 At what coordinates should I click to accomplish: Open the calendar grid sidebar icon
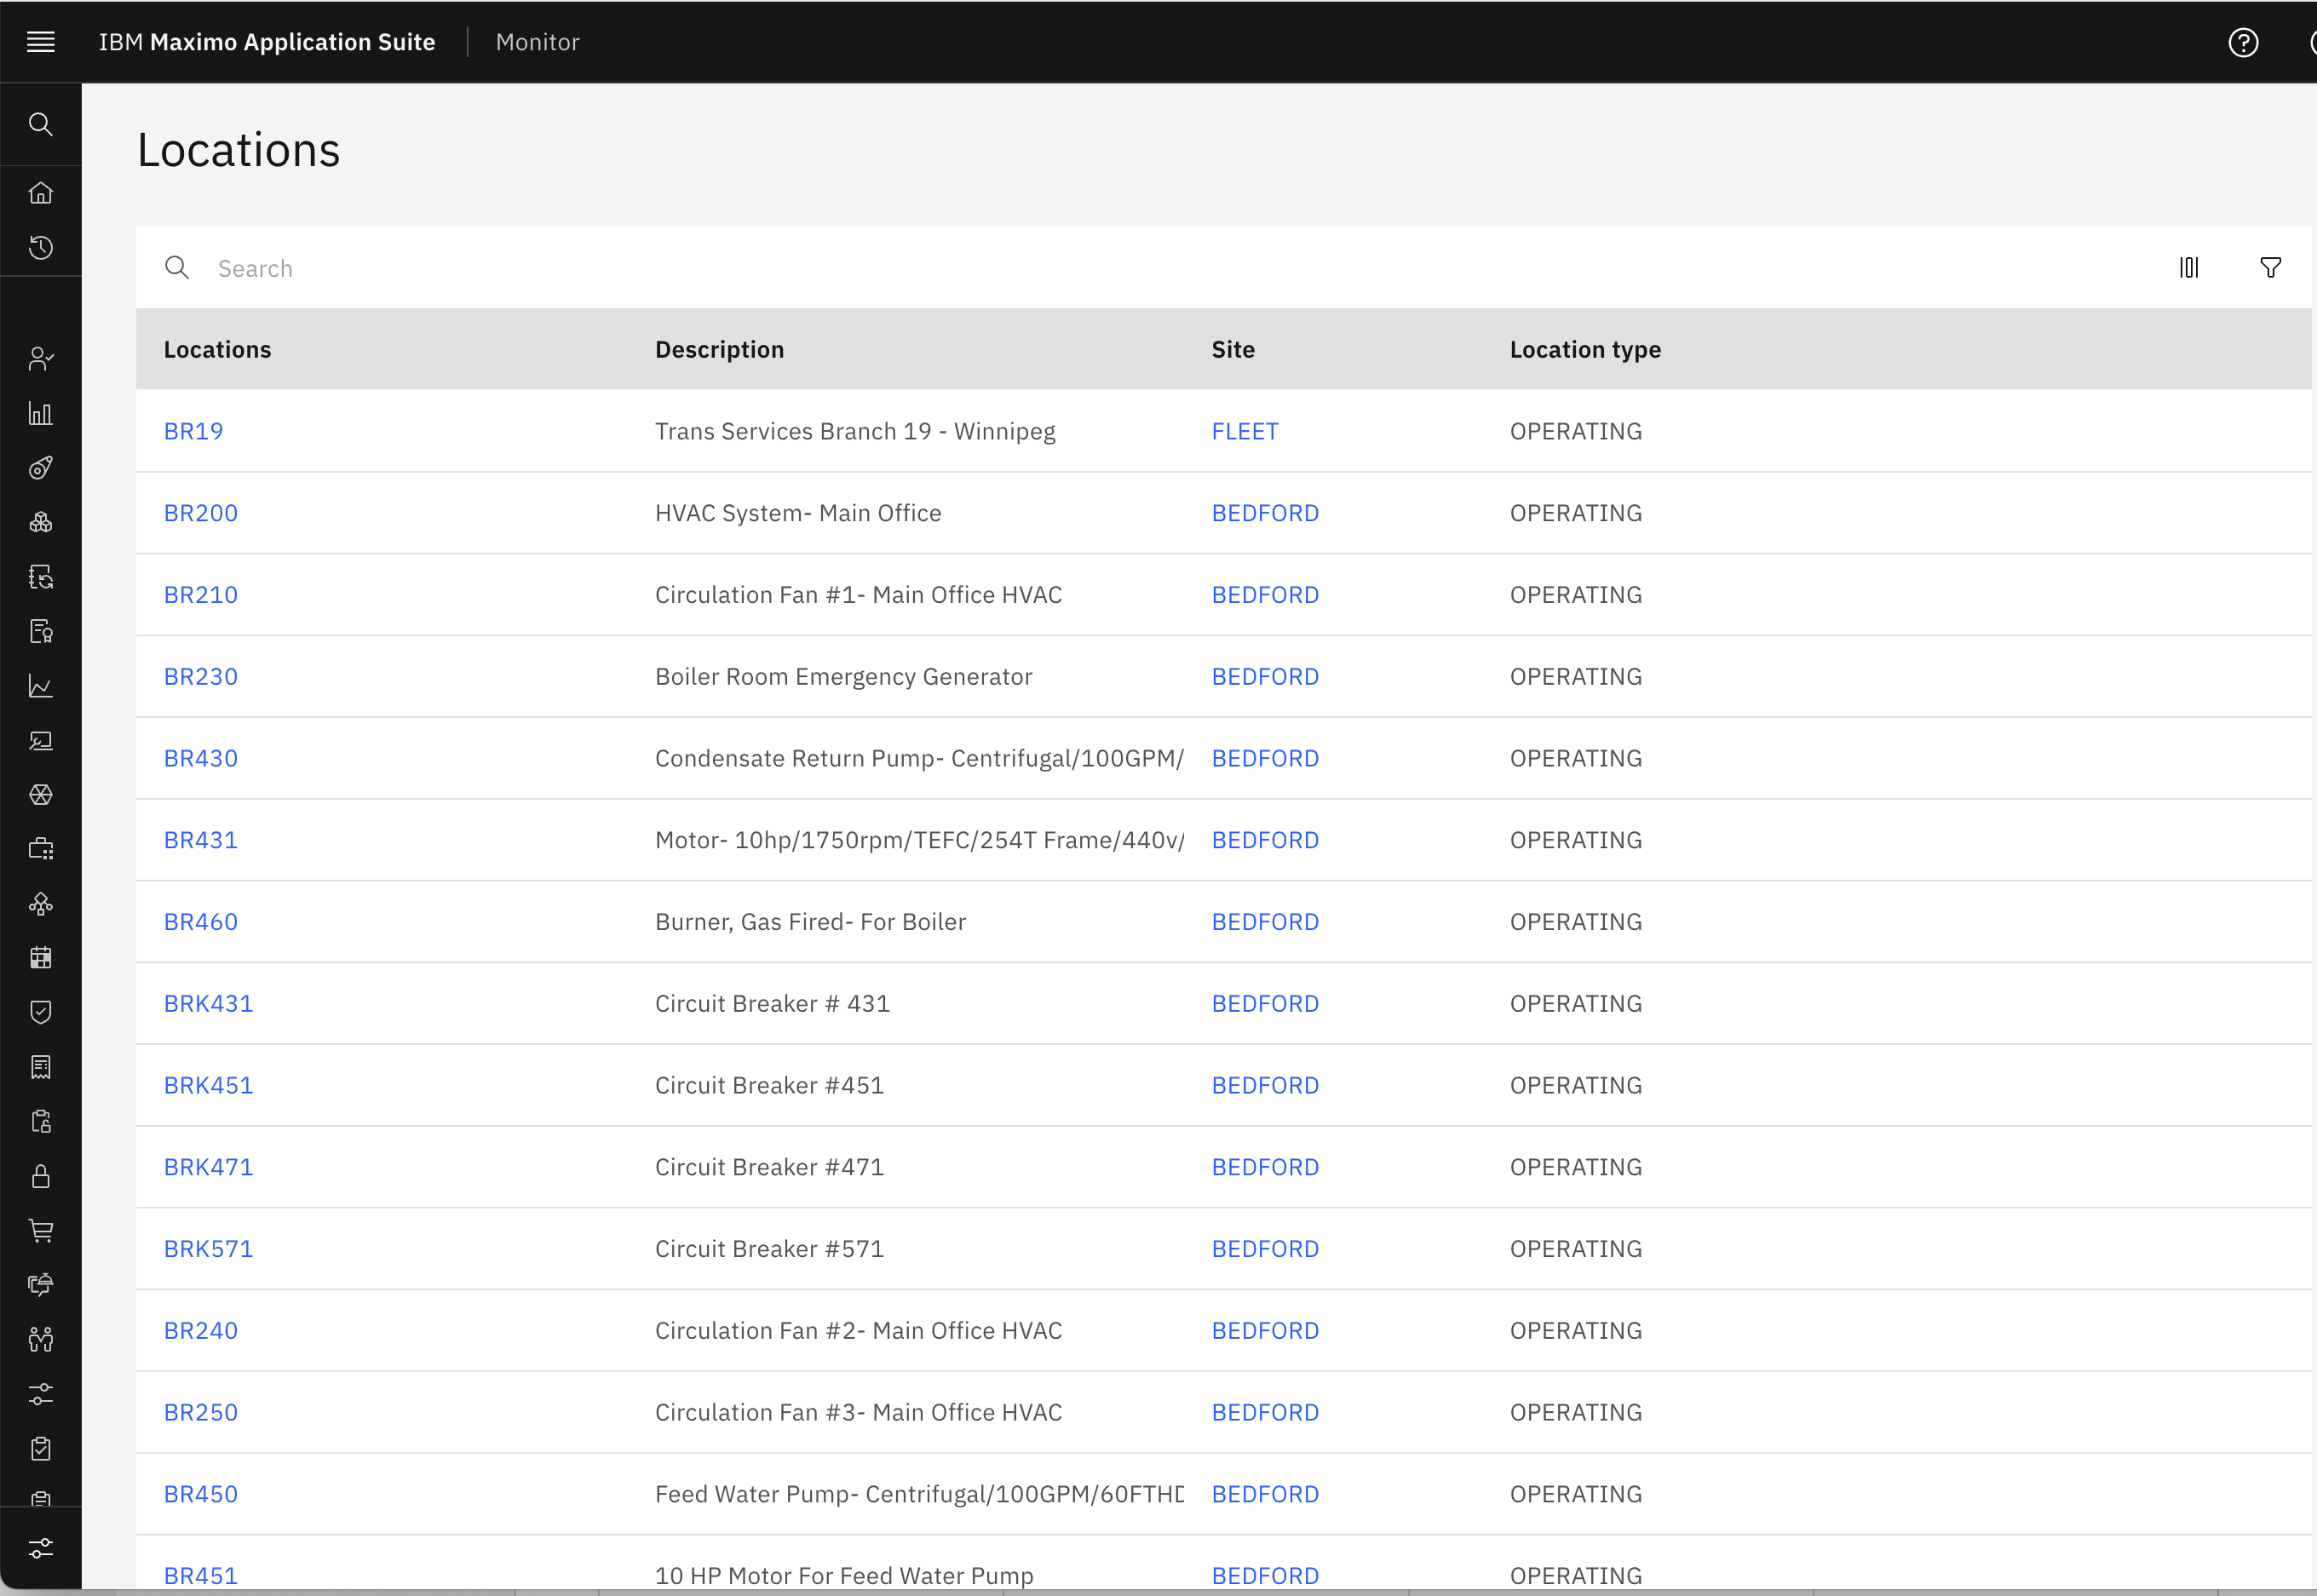pos(41,958)
